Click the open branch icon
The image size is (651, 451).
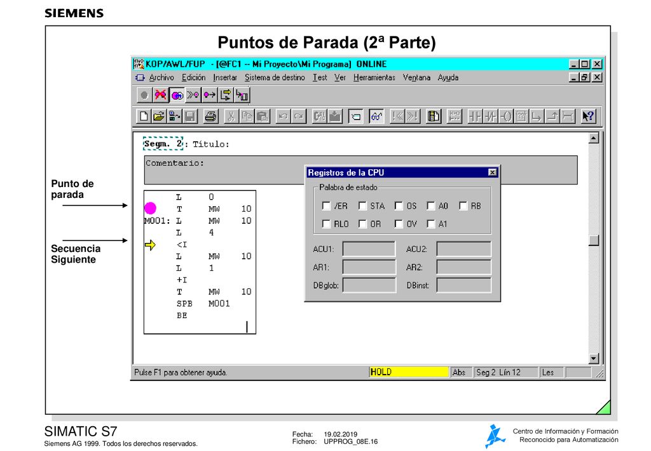537,116
